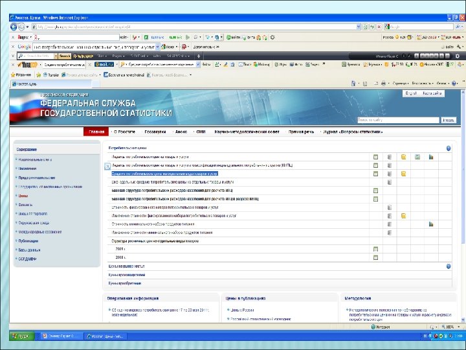Viewport: 466px width, 350px height.
Task: Click the green spreadsheet icon in the first row
Action: pyautogui.click(x=417, y=157)
